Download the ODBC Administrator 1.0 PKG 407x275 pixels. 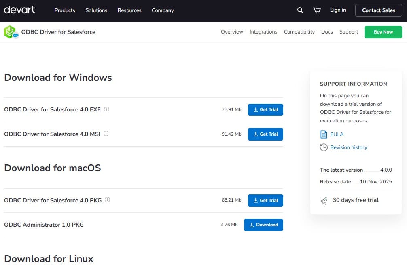263,225
